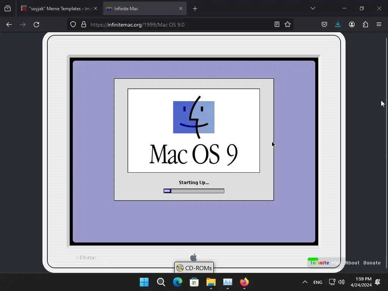Open Microsoft Store from the taskbar
This screenshot has width=388, height=291.
194,282
